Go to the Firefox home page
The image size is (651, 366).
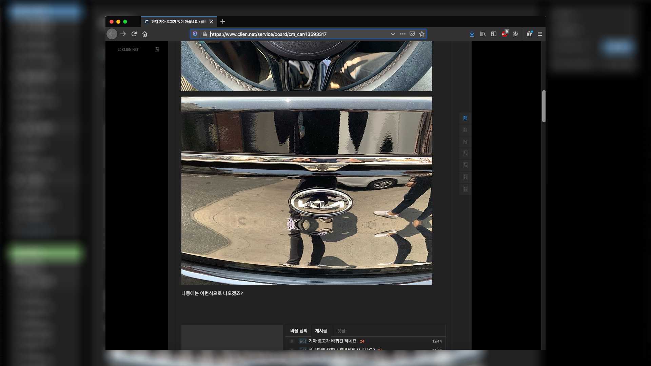click(145, 34)
